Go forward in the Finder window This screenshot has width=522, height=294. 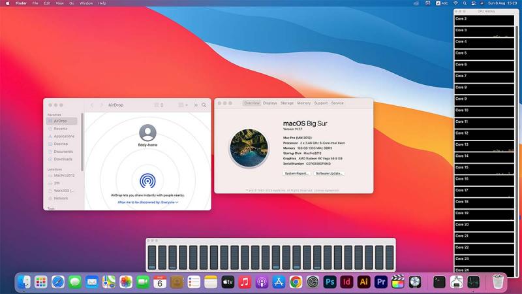102,105
